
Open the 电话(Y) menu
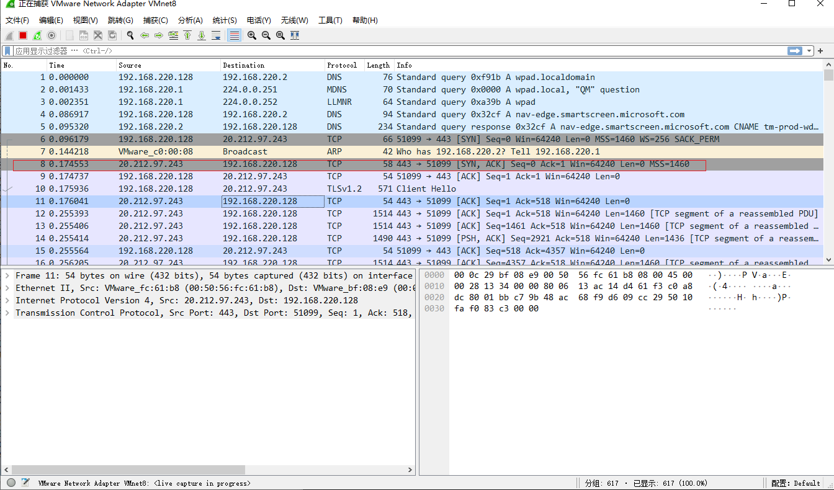pyautogui.click(x=259, y=20)
